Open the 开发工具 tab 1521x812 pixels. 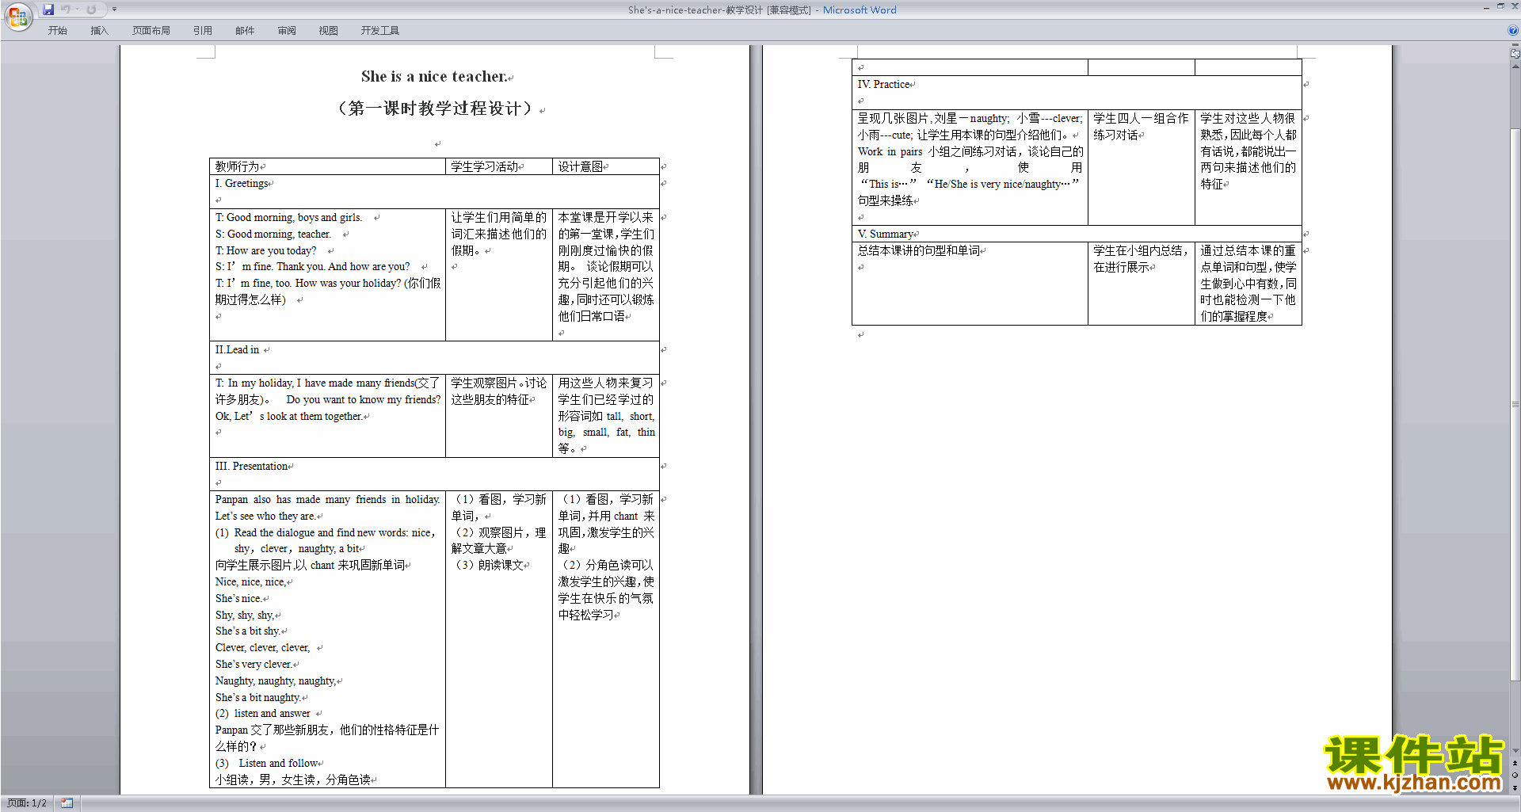tap(380, 31)
